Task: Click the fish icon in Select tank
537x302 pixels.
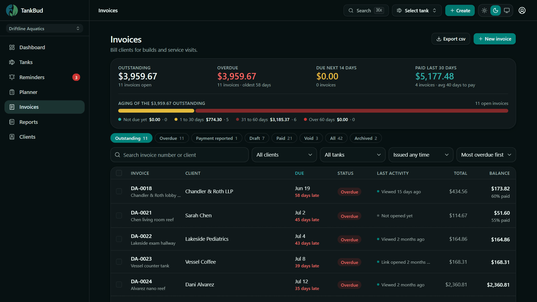Action: pyautogui.click(x=399, y=11)
